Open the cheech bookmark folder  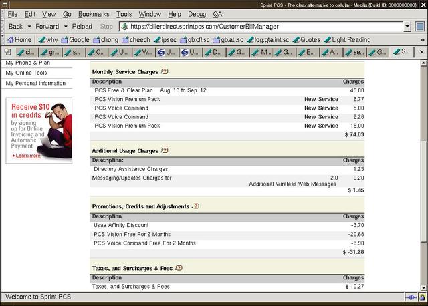(136, 40)
